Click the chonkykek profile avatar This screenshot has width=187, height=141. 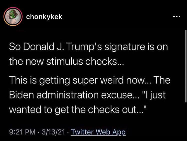coord(13,17)
